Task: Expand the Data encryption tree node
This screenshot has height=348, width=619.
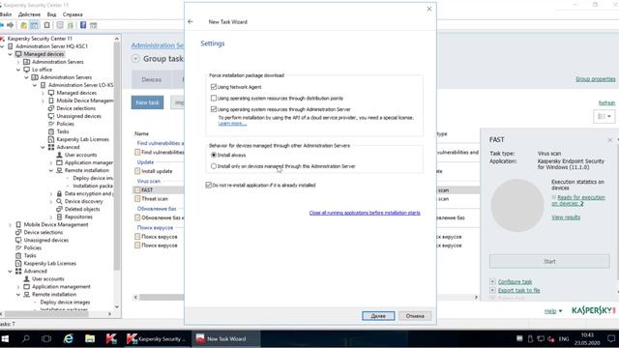Action: [x=51, y=193]
